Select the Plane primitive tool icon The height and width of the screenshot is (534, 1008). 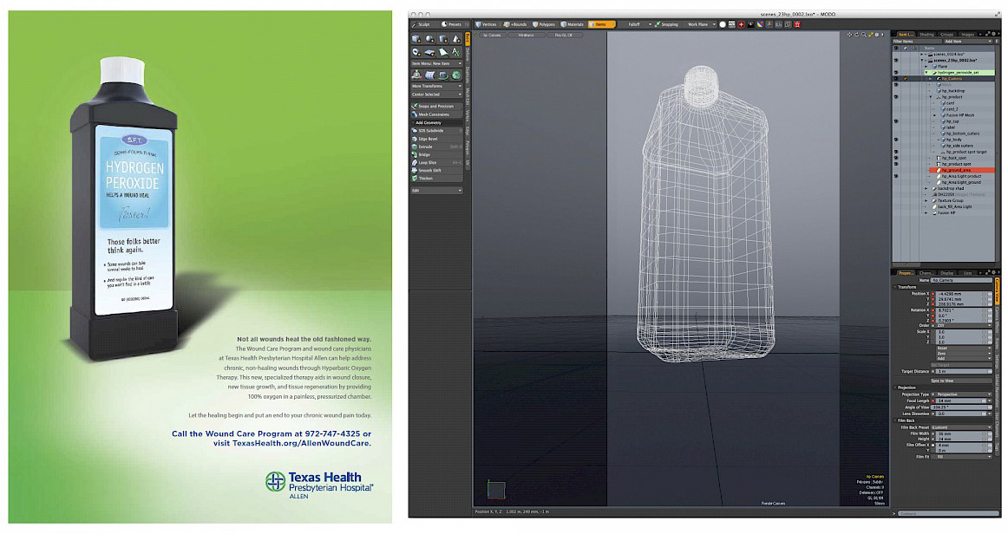[429, 52]
